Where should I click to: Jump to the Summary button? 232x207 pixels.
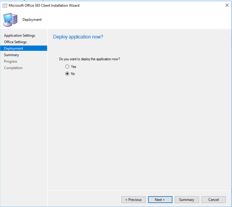coord(187,199)
